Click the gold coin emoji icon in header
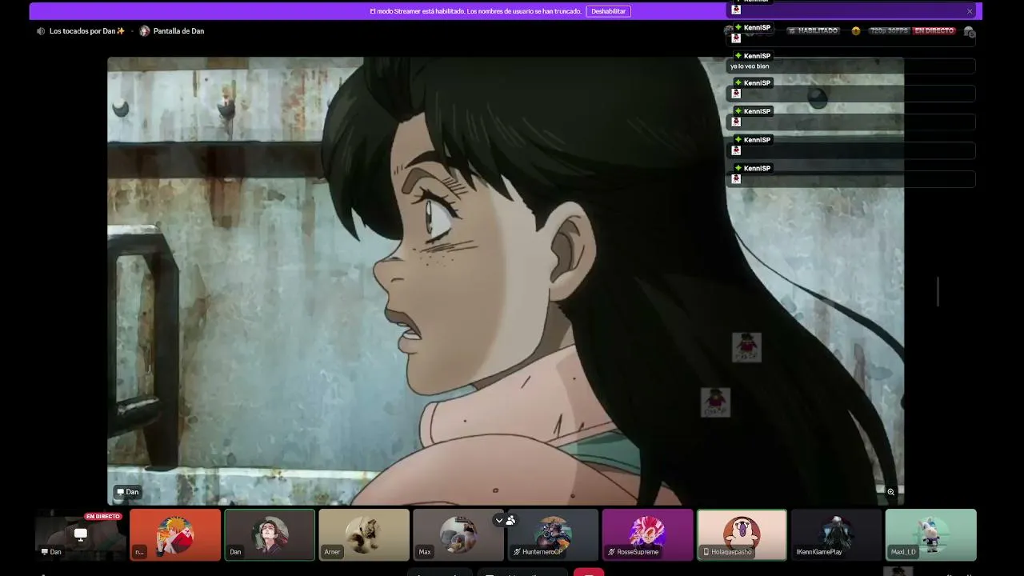 click(x=856, y=31)
